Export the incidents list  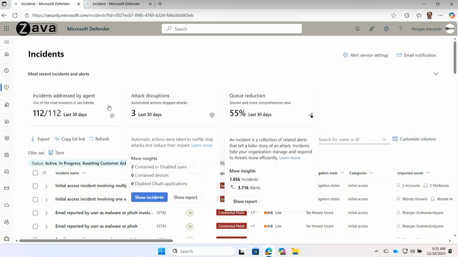click(40, 139)
